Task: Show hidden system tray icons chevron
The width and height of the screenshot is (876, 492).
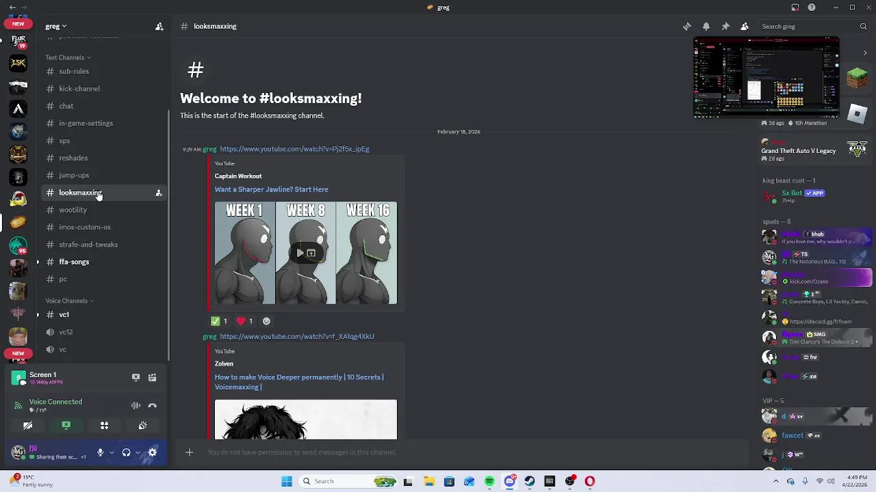Action: 776,482
